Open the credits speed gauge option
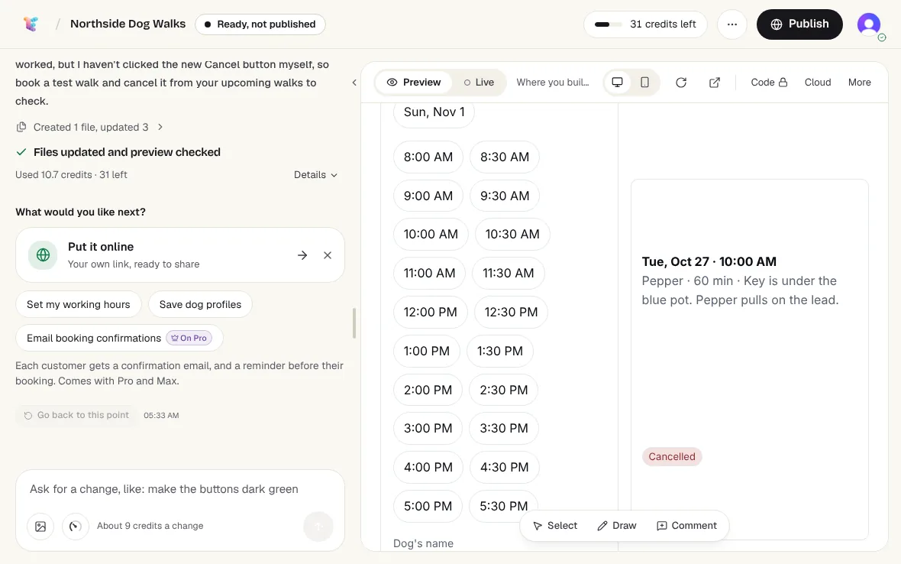Viewport: 901px width, 564px height. pyautogui.click(x=76, y=526)
